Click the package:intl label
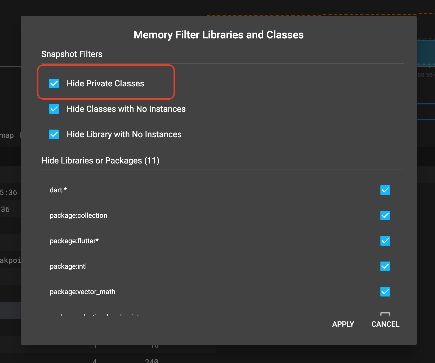Viewport: 435px width, 363px height. pos(68,266)
